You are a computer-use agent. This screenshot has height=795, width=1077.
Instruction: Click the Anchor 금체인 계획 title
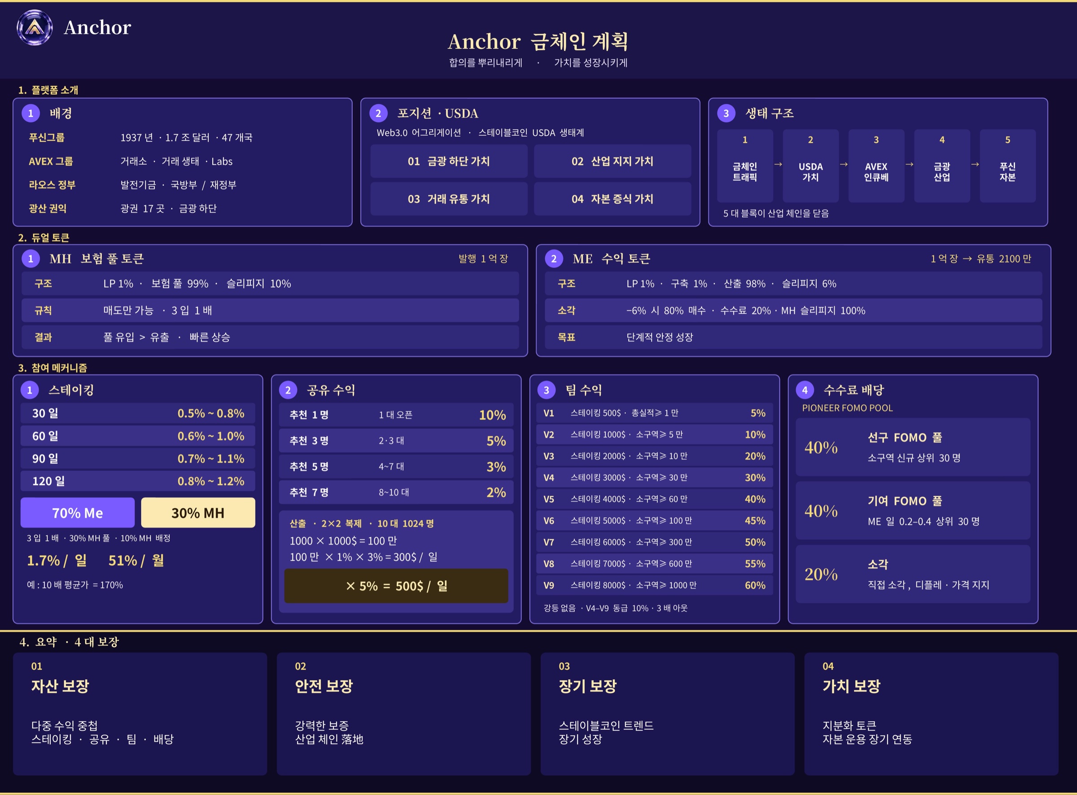point(538,41)
